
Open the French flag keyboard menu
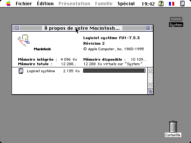(172, 4)
